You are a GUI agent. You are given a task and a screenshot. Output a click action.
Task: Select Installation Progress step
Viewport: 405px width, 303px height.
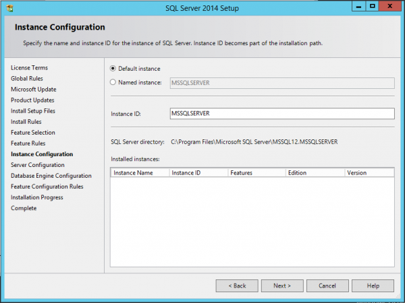pyautogui.click(x=37, y=197)
